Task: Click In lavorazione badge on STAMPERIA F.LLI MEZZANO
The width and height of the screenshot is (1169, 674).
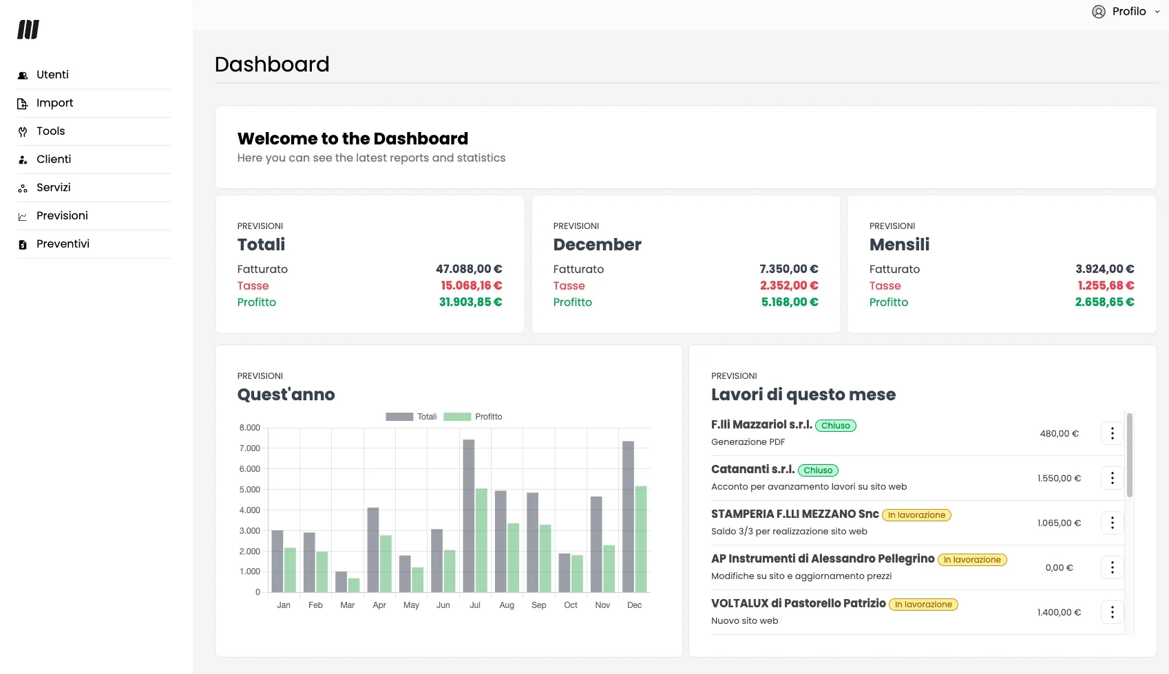Action: pos(916,515)
